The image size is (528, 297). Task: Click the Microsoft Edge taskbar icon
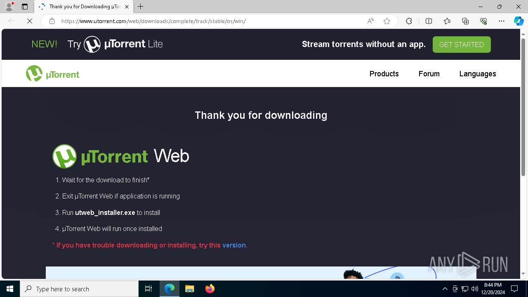coord(170,289)
